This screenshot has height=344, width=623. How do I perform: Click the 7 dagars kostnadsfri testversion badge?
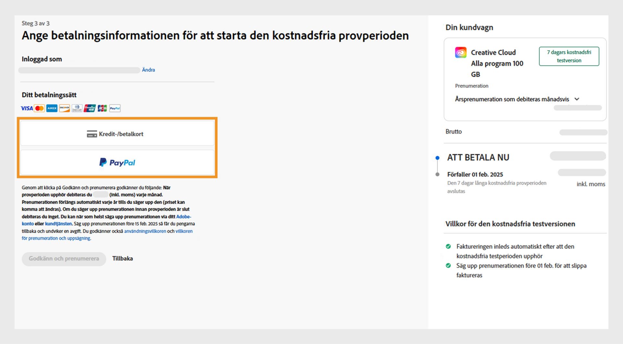click(x=569, y=56)
